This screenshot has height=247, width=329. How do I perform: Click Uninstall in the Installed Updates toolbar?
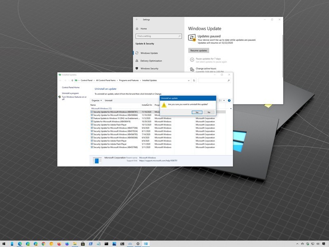(x=109, y=100)
